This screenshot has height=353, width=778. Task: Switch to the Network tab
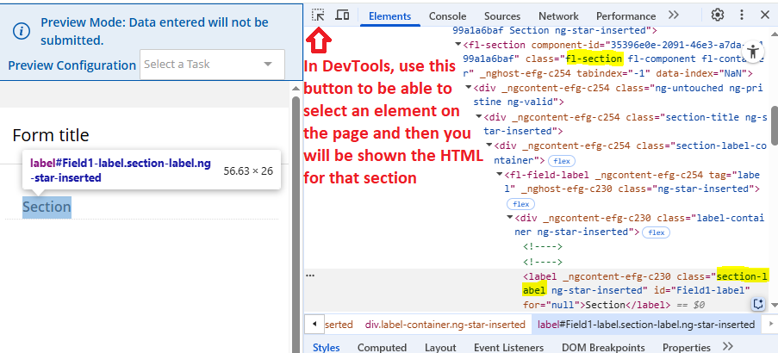[558, 15]
